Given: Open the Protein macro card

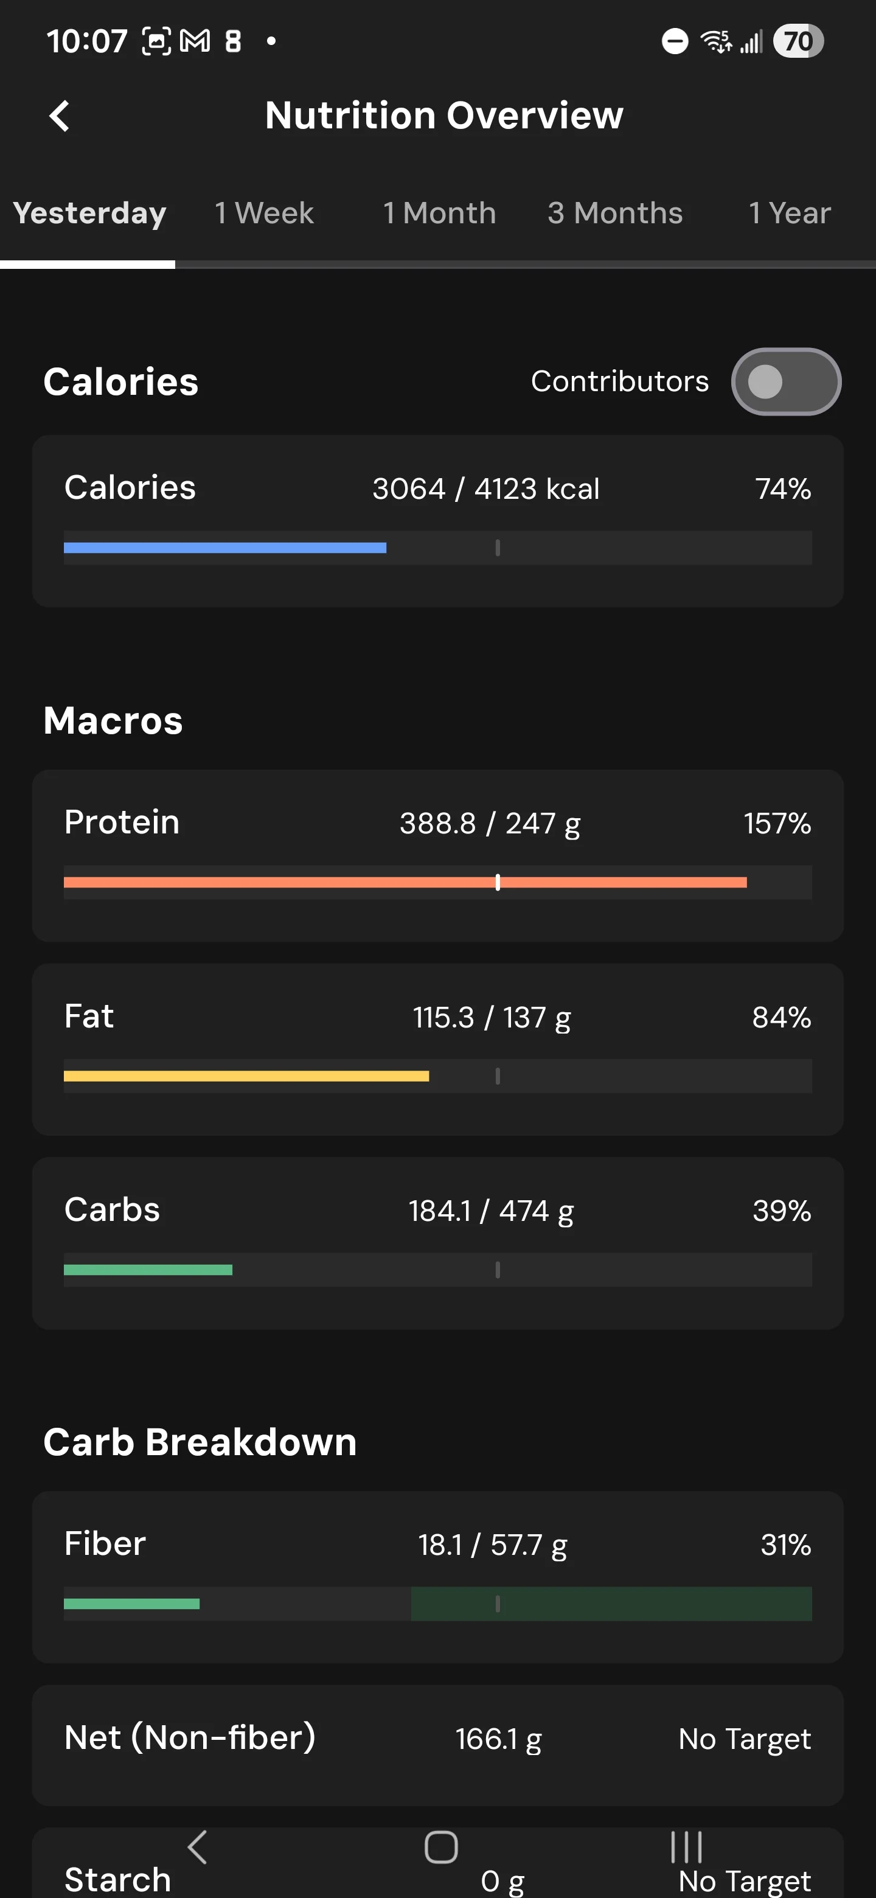Looking at the screenshot, I should pos(437,855).
